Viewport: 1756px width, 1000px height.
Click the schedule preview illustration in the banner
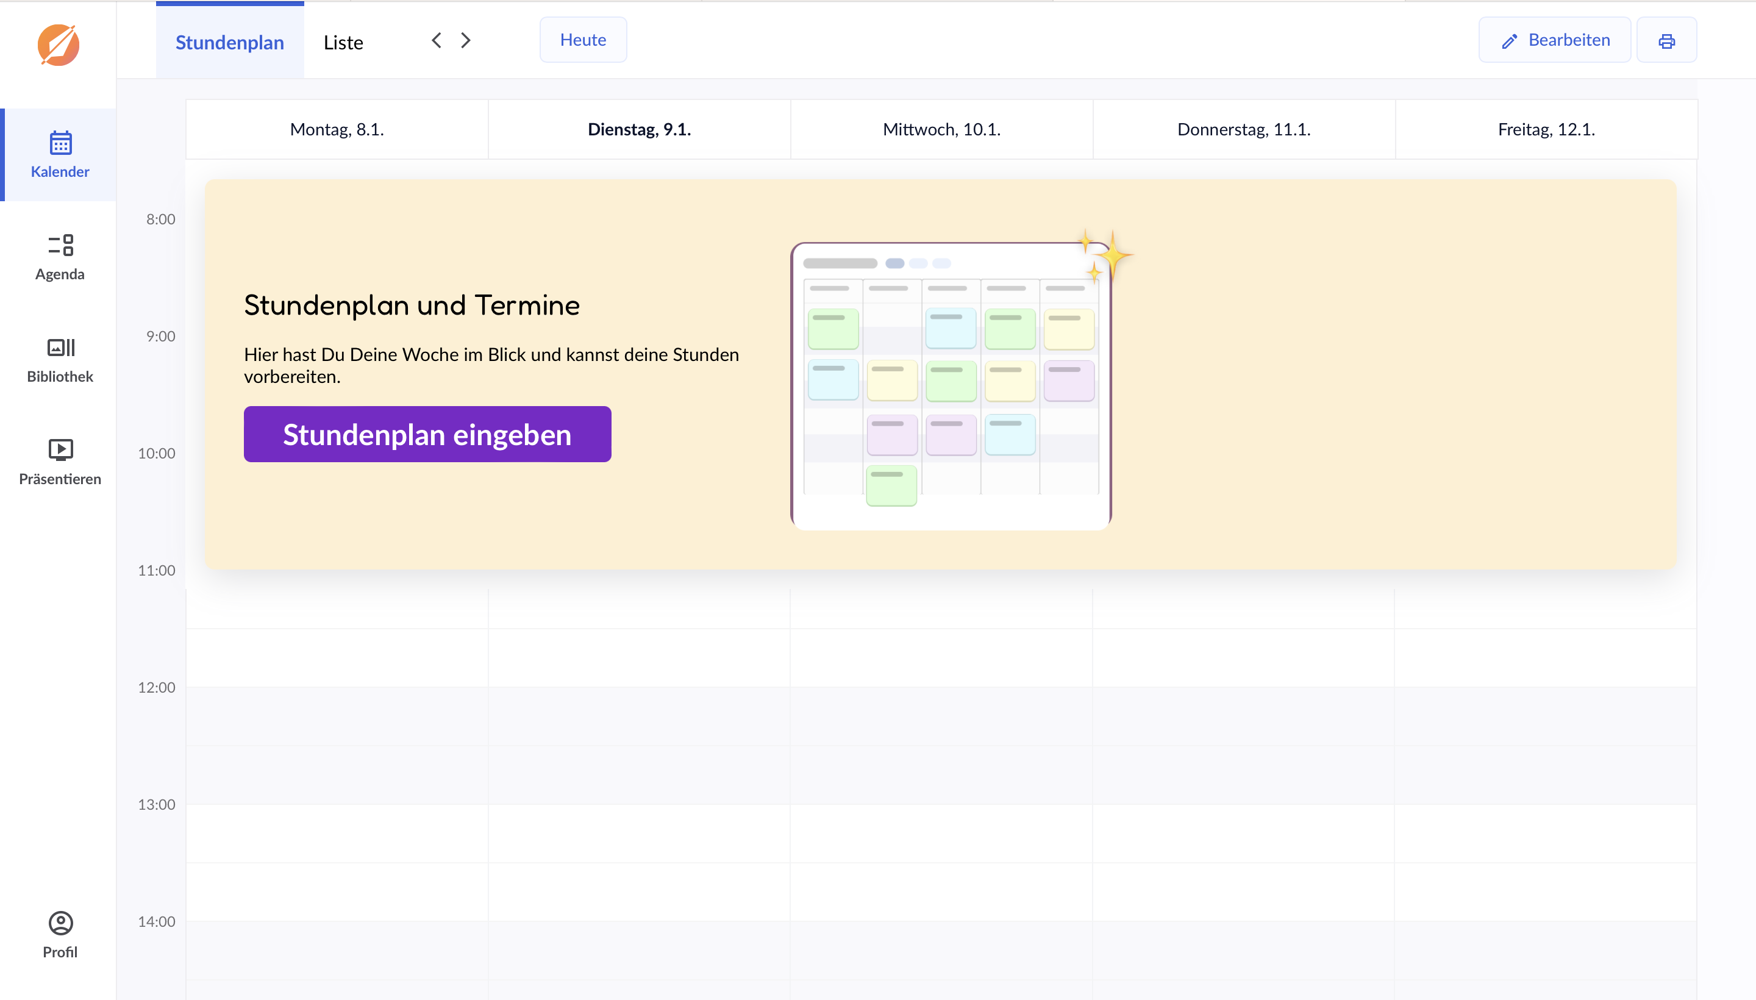click(x=951, y=385)
